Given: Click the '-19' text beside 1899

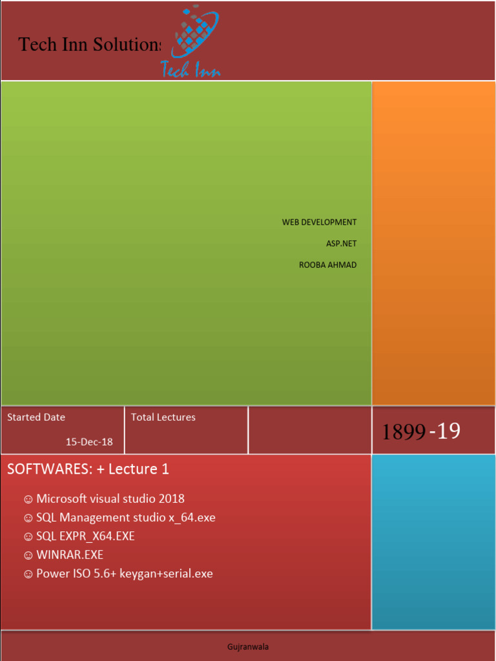Looking at the screenshot, I should coord(444,431).
